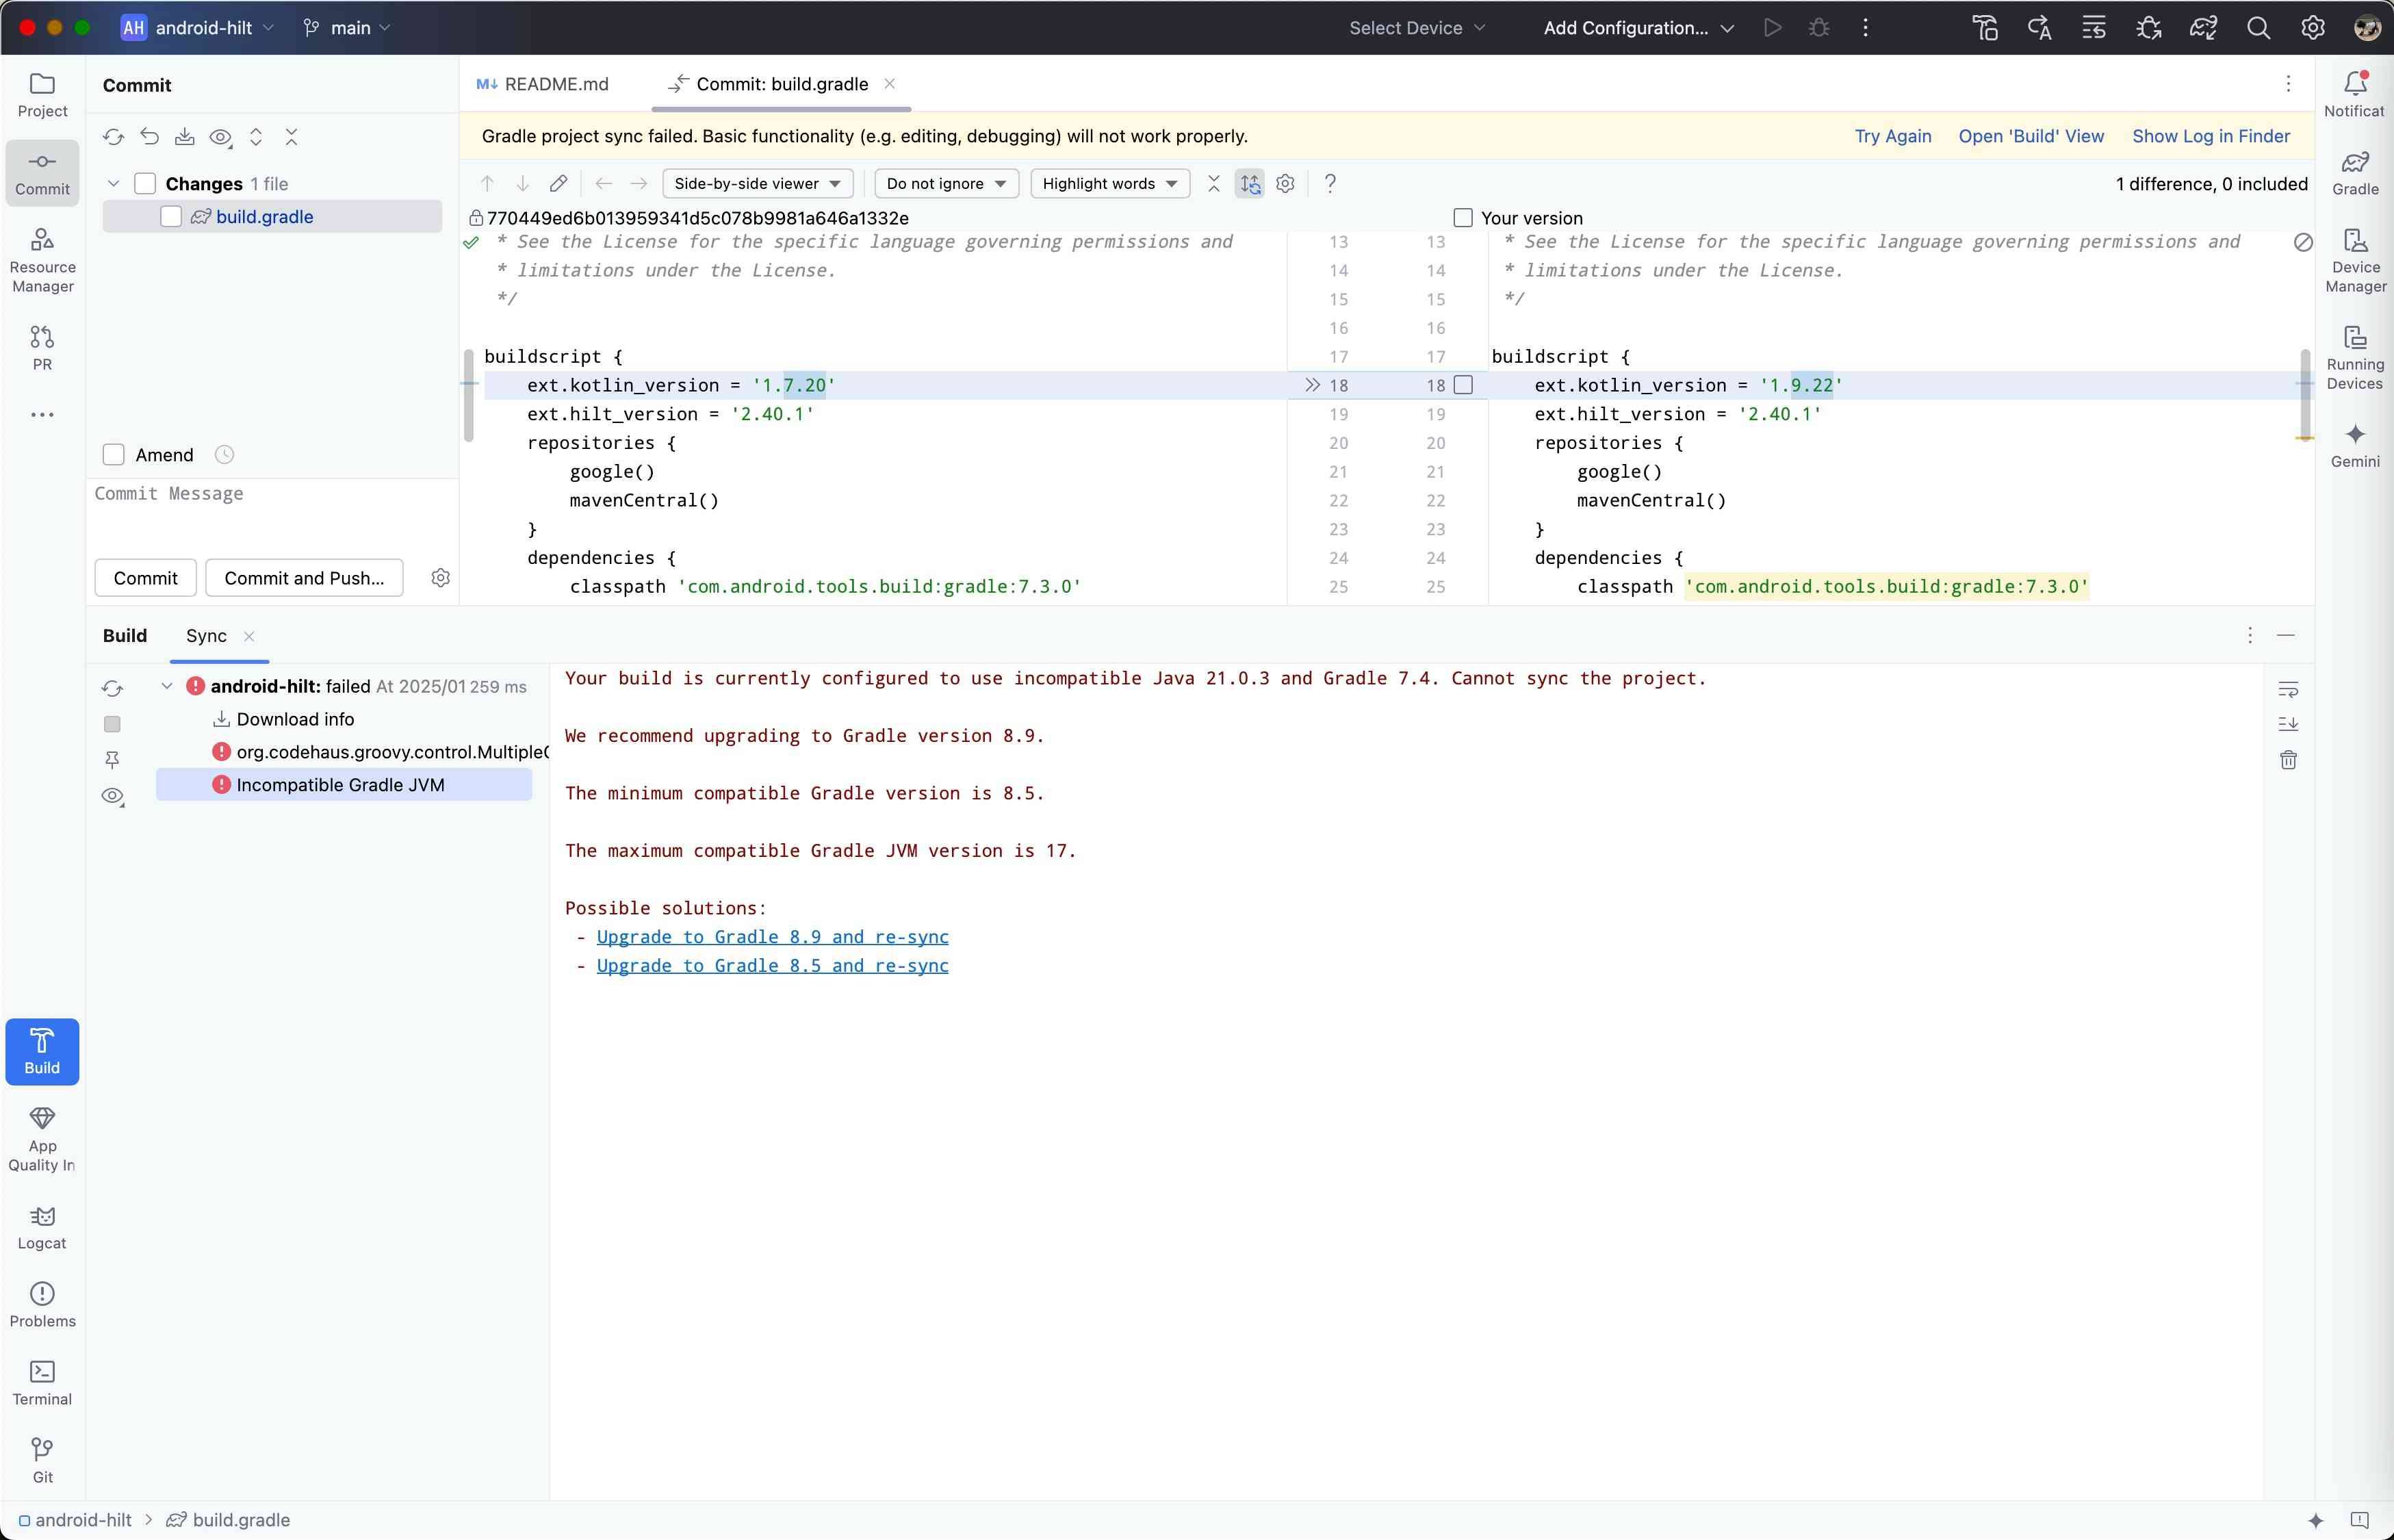Open the App Quality Insights panel
The width and height of the screenshot is (2394, 1540).
coord(42,1138)
